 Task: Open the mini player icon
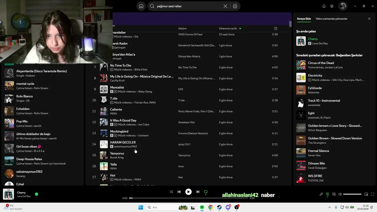pyautogui.click(x=366, y=194)
